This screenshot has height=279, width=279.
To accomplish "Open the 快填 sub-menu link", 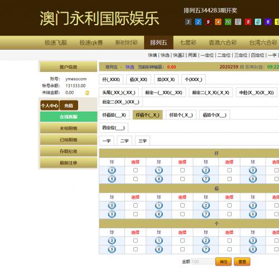I will (152, 55).
